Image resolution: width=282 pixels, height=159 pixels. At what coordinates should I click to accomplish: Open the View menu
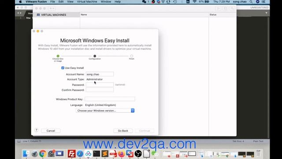pyautogui.click(x=70, y=2)
